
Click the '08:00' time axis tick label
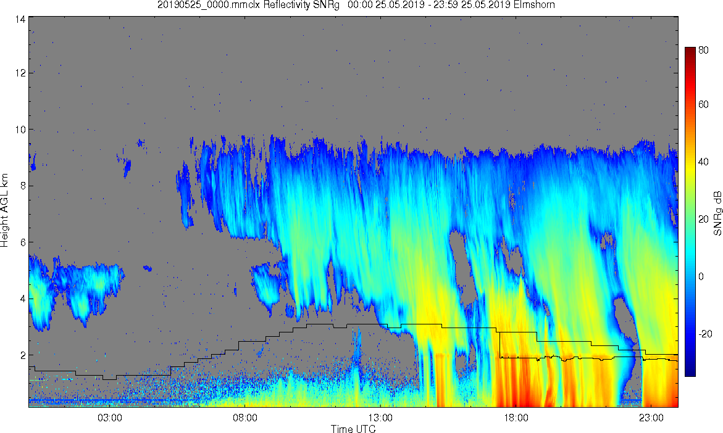(x=245, y=418)
